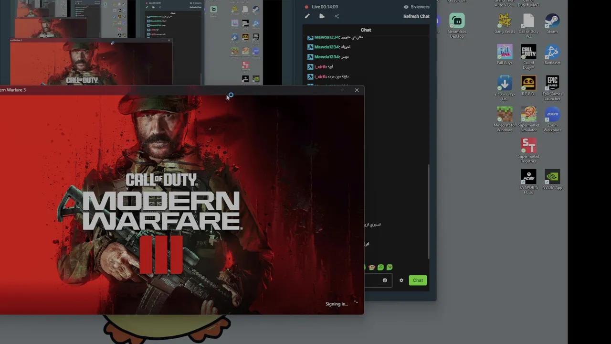Close the Modern Warfare 3 launcher window

[x=357, y=90]
